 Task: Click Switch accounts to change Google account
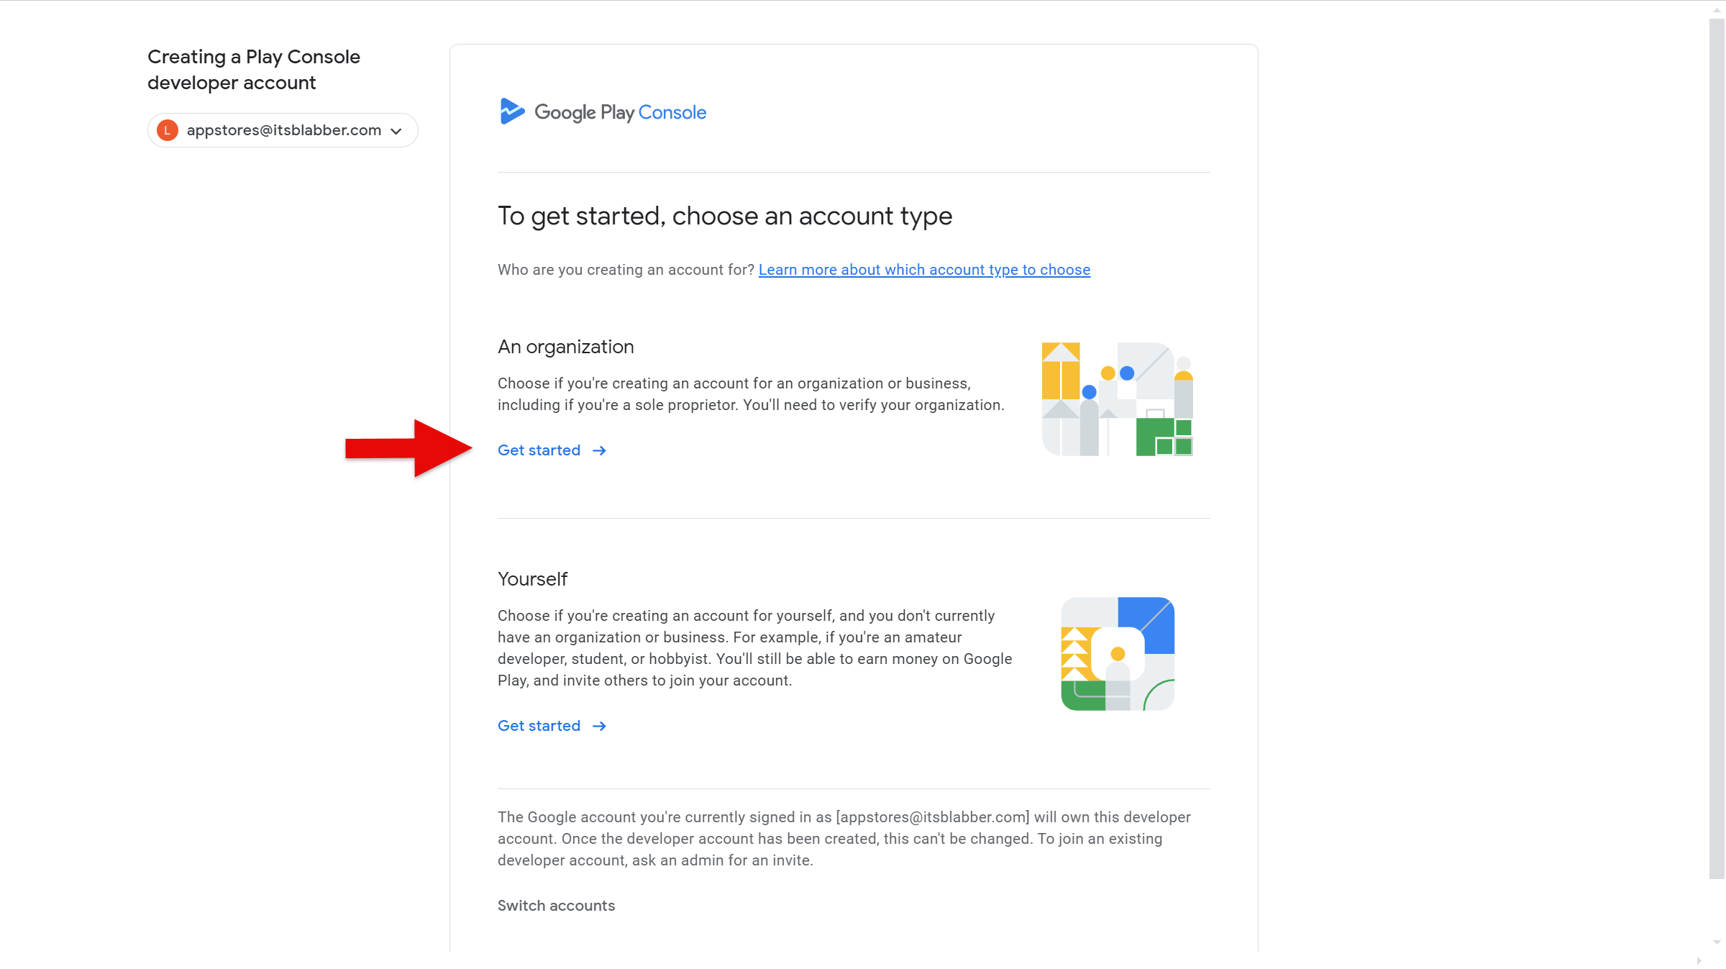pos(556,906)
